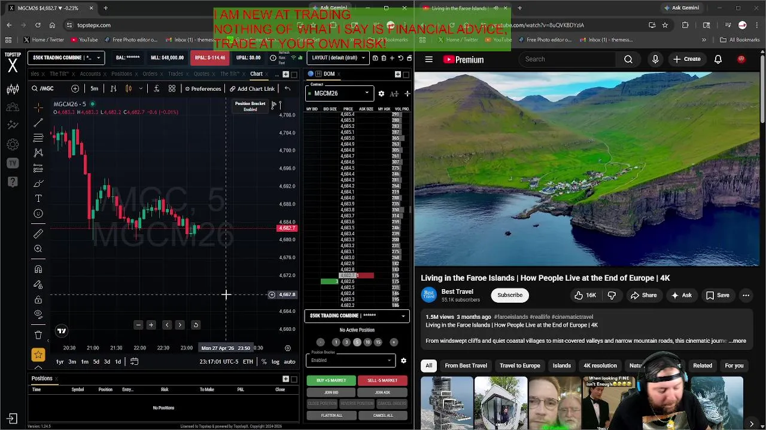
Task: Switch to Trades tab
Action: pos(175,74)
